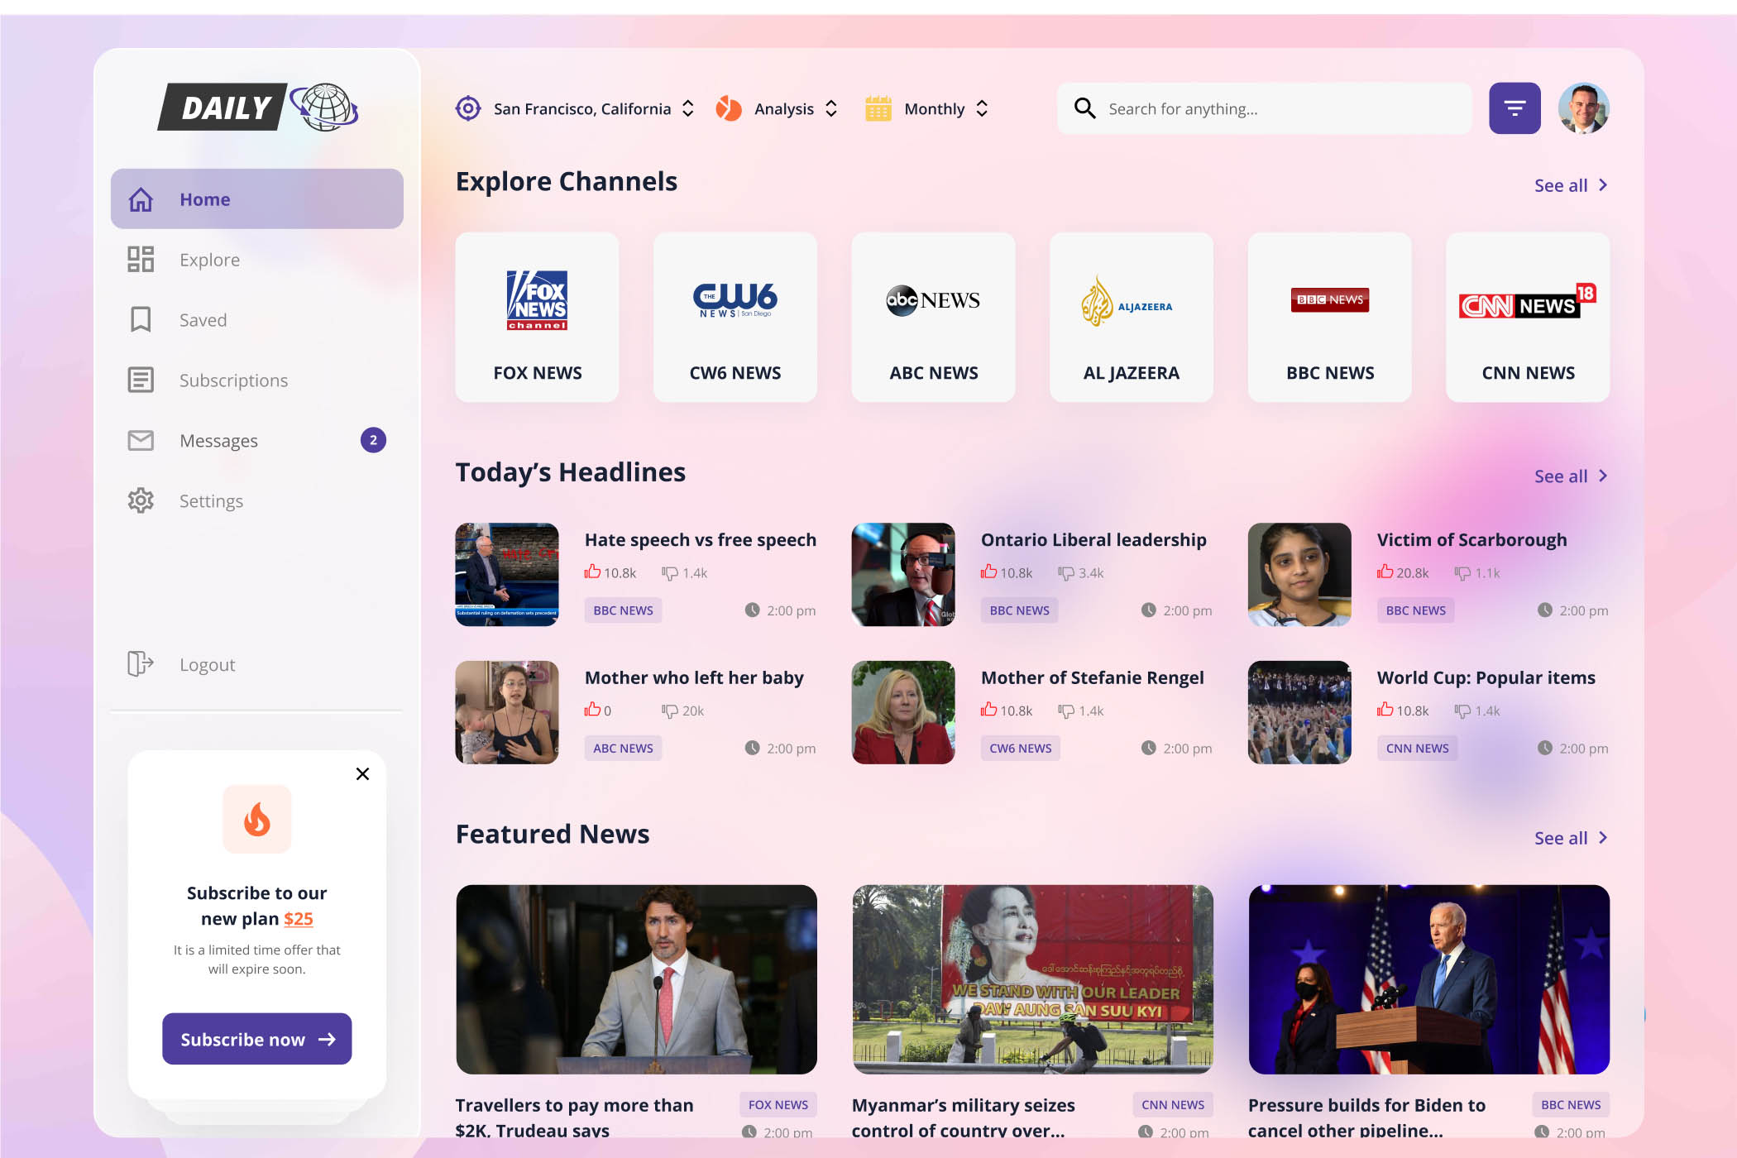Like the Hate speech vs free speech article
Image resolution: width=1737 pixels, height=1158 pixels.
click(x=592, y=572)
